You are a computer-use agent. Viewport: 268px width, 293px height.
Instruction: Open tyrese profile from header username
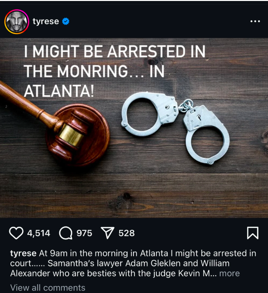[45, 21]
